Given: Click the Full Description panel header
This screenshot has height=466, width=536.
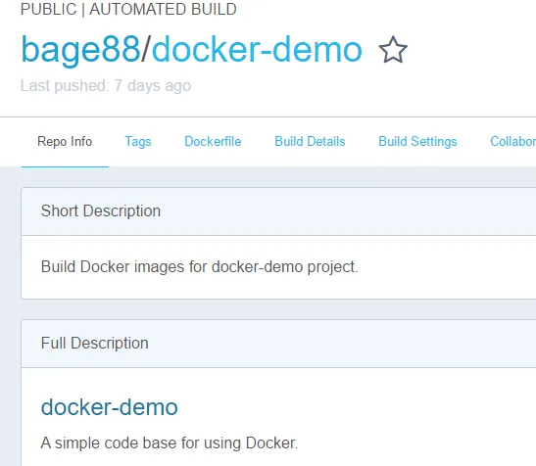Looking at the screenshot, I should pyautogui.click(x=278, y=344).
